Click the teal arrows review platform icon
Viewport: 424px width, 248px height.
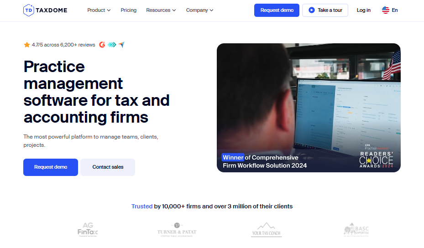coord(112,45)
